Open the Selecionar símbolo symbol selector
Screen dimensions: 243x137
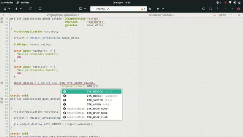tap(161, 15)
